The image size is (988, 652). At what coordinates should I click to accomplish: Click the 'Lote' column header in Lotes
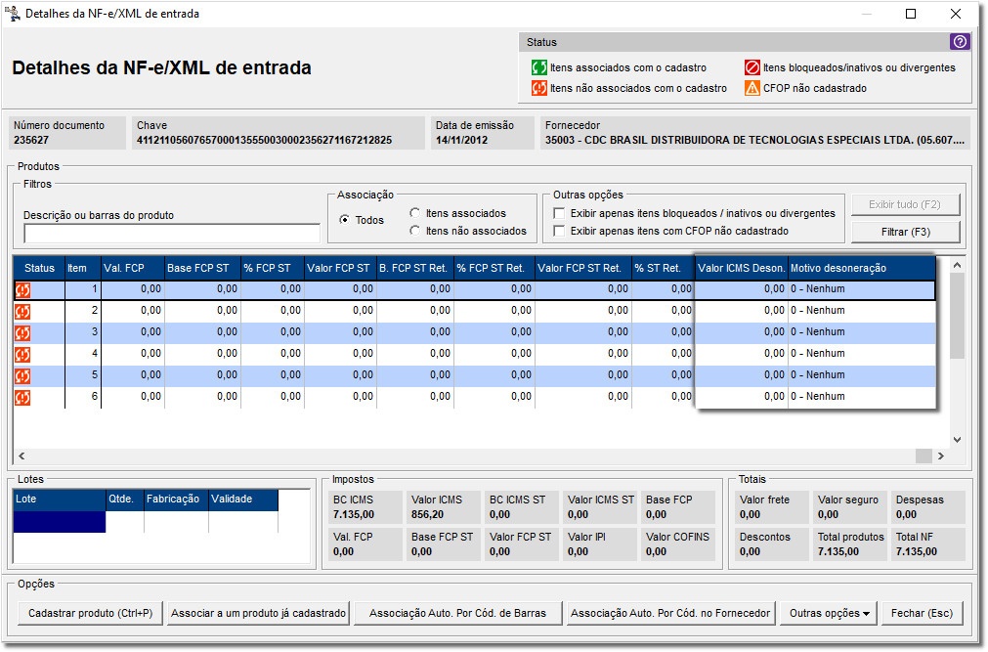[x=60, y=499]
